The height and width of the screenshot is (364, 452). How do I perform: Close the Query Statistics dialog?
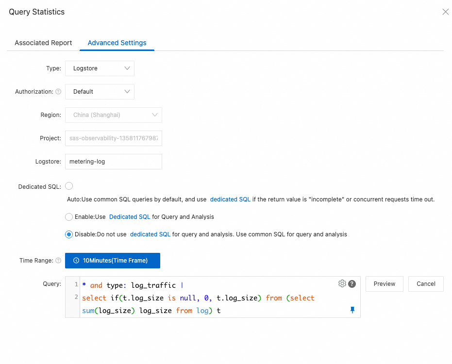tap(445, 12)
